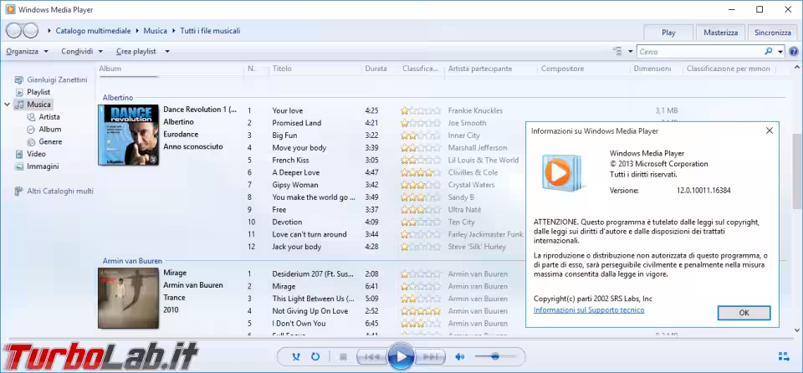This screenshot has width=803, height=373.
Task: Expand the Crea playlist dropdown arrow
Action: pos(167,52)
